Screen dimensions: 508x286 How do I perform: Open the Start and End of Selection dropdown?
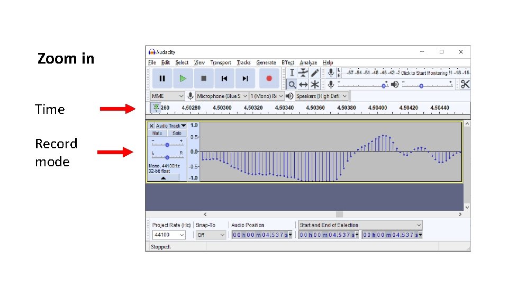coord(360,225)
